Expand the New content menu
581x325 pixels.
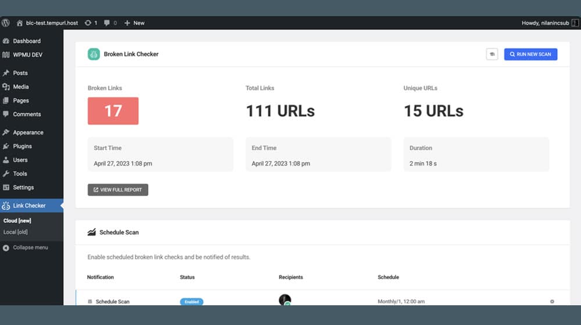click(134, 23)
